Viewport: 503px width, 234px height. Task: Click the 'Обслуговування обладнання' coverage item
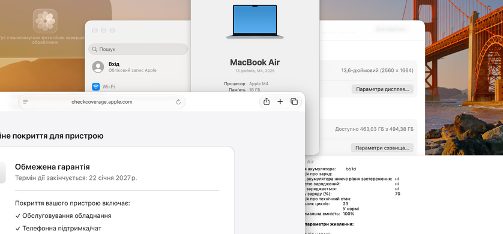67,216
